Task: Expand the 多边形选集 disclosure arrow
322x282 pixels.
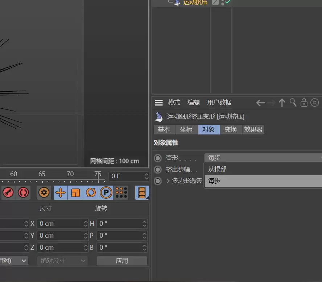Action: click(168, 181)
